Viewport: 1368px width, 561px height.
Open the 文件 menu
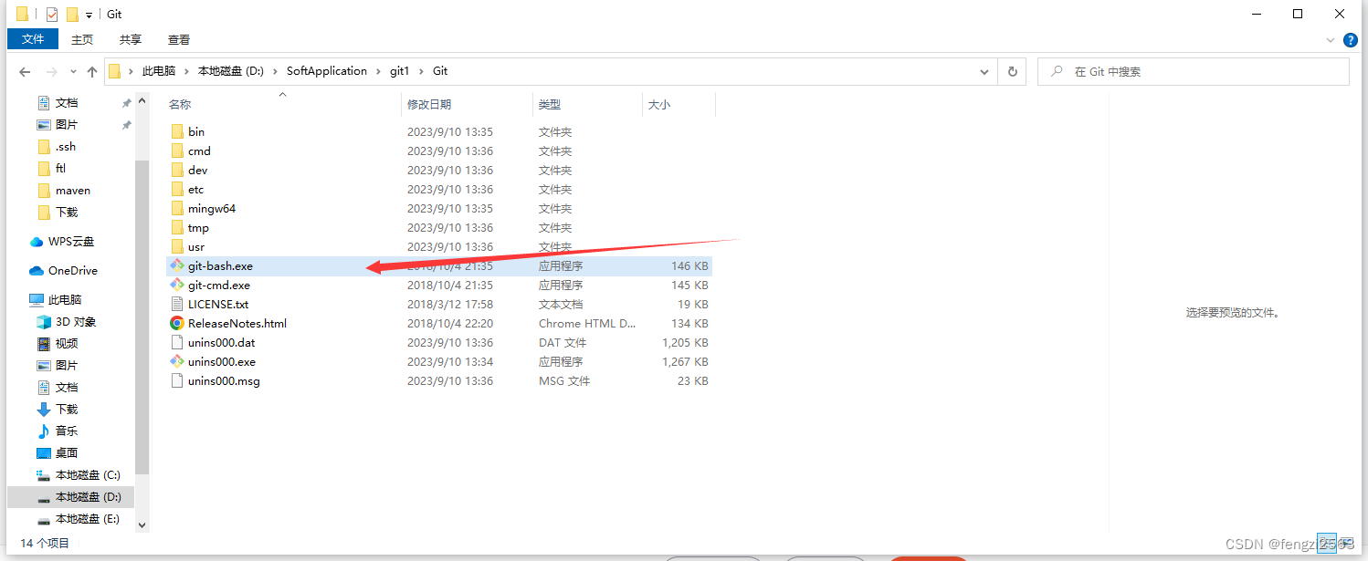tap(32, 39)
